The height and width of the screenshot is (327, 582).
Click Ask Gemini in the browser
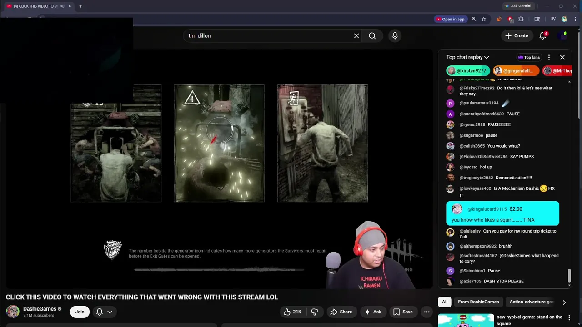click(518, 6)
